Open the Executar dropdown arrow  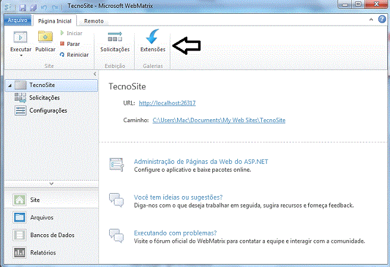[21, 55]
